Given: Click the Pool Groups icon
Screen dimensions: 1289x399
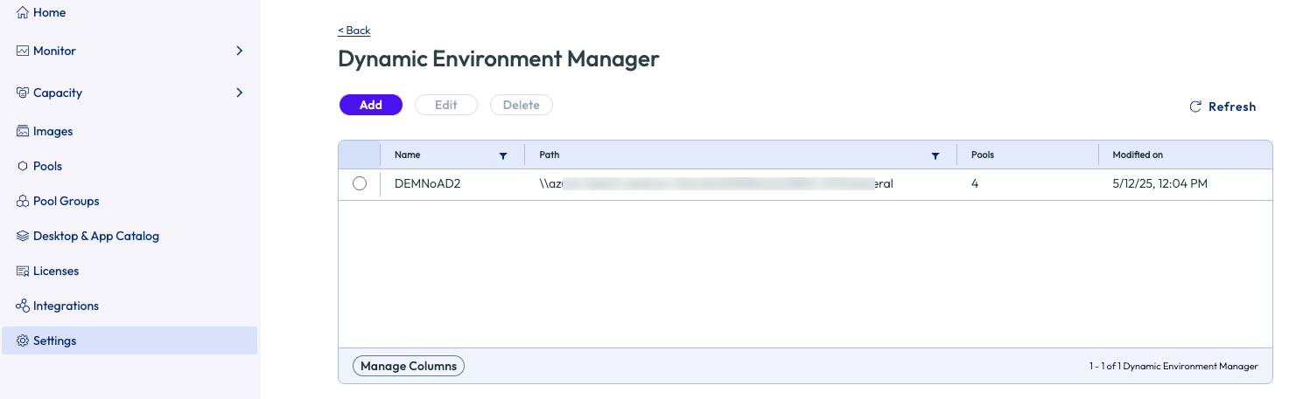Looking at the screenshot, I should coord(23,201).
